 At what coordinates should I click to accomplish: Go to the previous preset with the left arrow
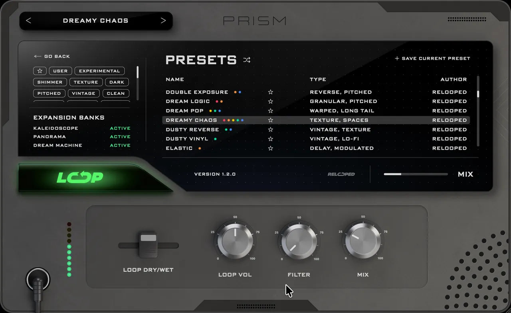click(28, 21)
